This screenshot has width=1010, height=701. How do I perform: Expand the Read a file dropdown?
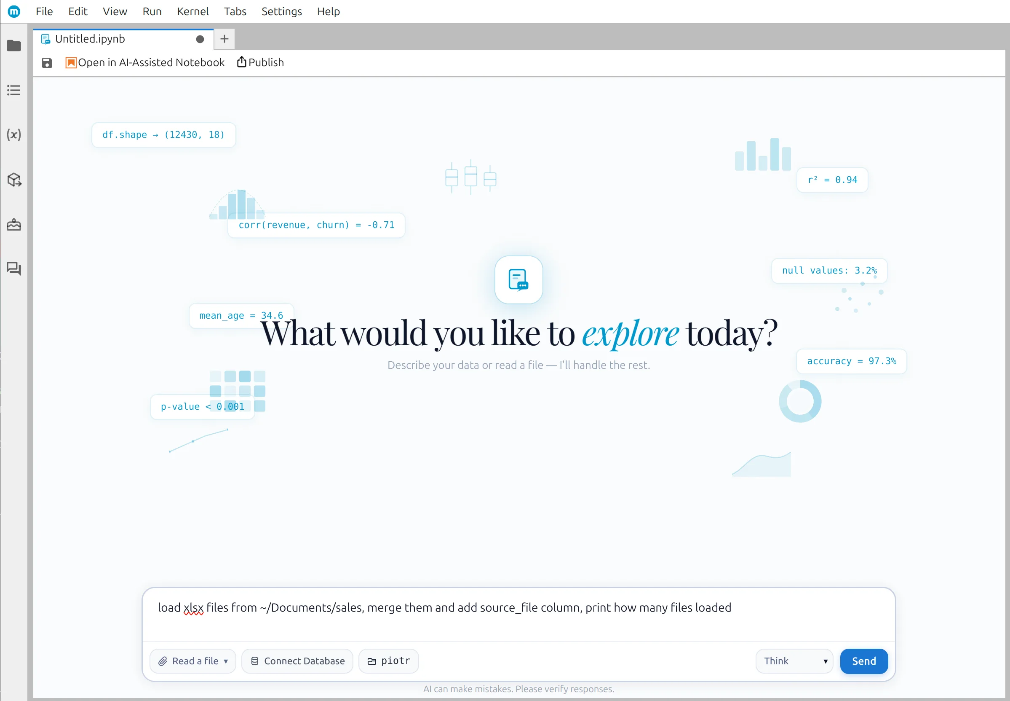click(x=192, y=661)
